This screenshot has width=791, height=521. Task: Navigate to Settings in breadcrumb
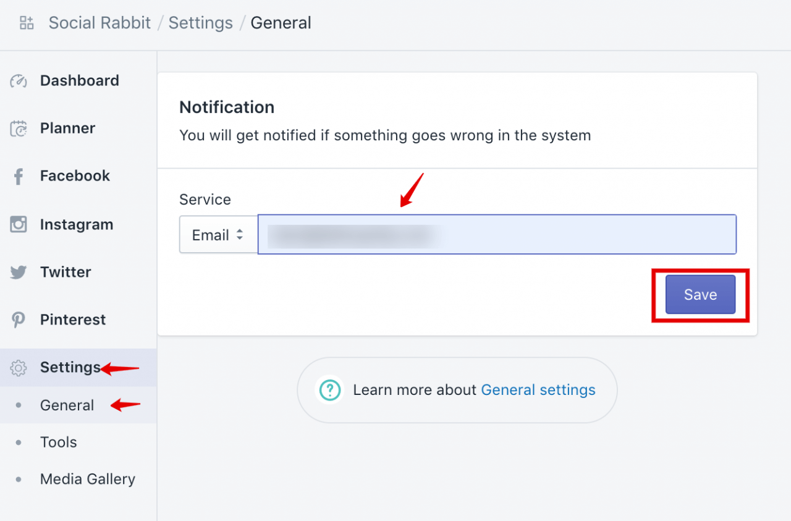point(200,23)
